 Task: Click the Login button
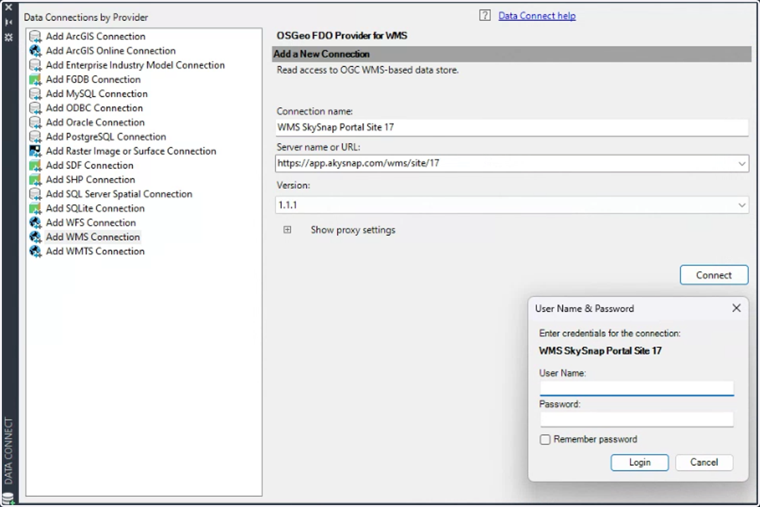point(640,463)
